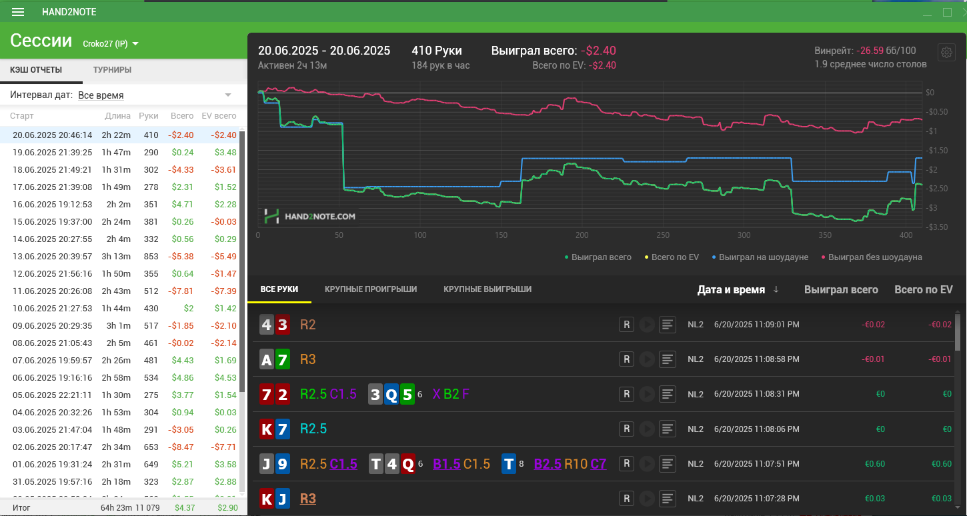Sort sessions by 'Длина' column header

118,115
